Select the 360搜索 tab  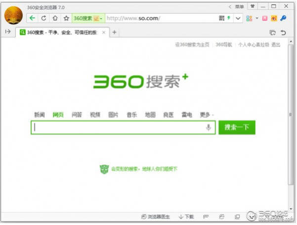pyautogui.click(x=62, y=33)
